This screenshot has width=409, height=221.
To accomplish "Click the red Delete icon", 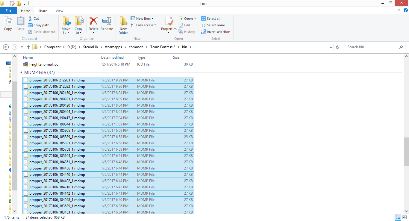I will click(93, 21).
